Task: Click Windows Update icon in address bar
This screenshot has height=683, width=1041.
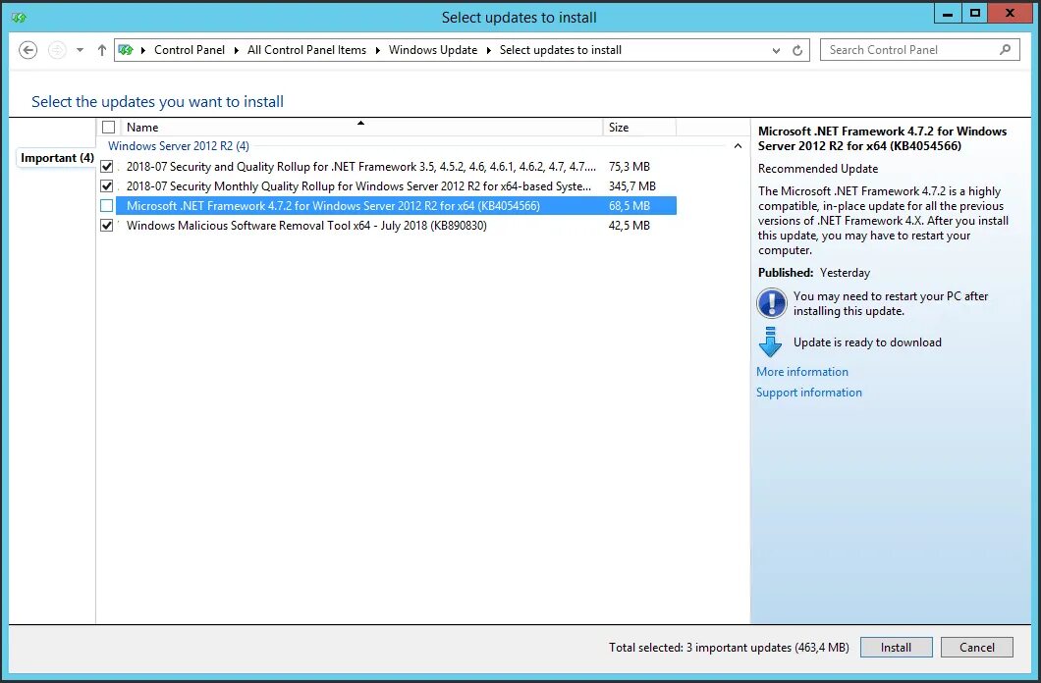Action: click(126, 50)
